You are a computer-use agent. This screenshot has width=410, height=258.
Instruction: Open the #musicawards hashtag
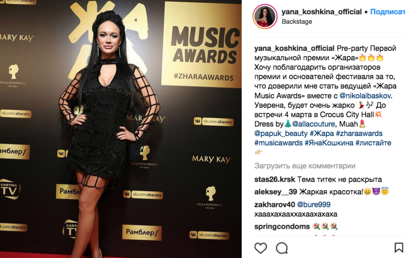point(278,143)
